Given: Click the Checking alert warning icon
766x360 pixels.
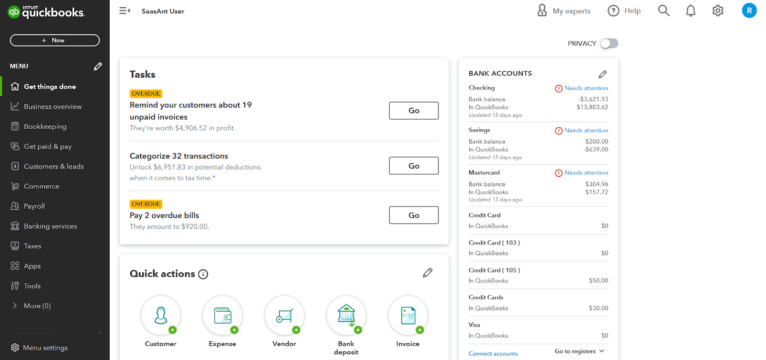Looking at the screenshot, I should point(559,89).
